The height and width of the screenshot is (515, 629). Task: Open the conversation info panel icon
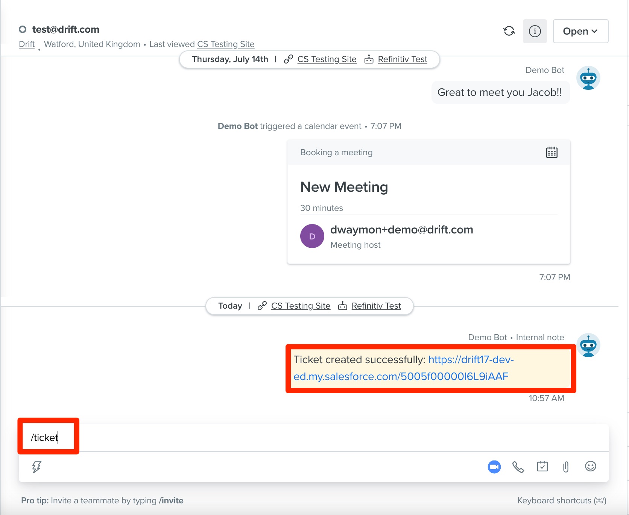tap(535, 31)
